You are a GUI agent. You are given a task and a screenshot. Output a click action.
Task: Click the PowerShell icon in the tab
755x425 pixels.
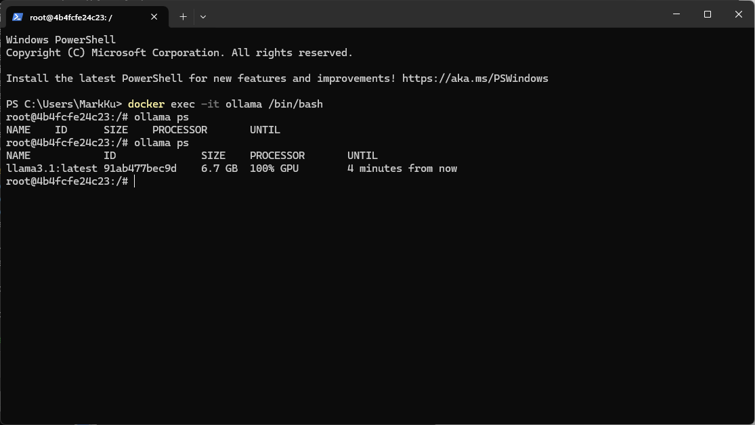click(x=18, y=17)
